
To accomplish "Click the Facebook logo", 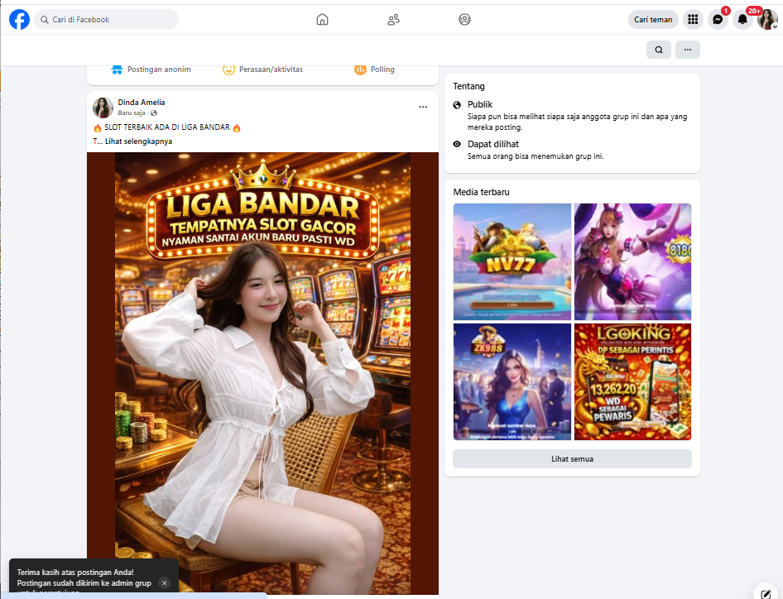I will [20, 20].
